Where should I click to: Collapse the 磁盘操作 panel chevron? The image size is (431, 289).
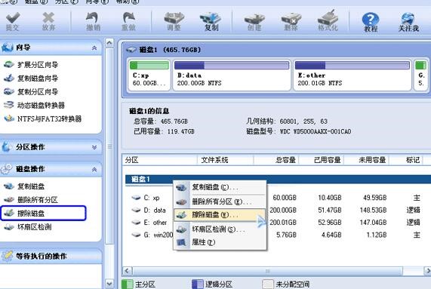[94, 170]
